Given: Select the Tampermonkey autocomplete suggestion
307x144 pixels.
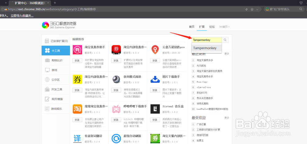Looking at the screenshot, I should pos(207,48).
